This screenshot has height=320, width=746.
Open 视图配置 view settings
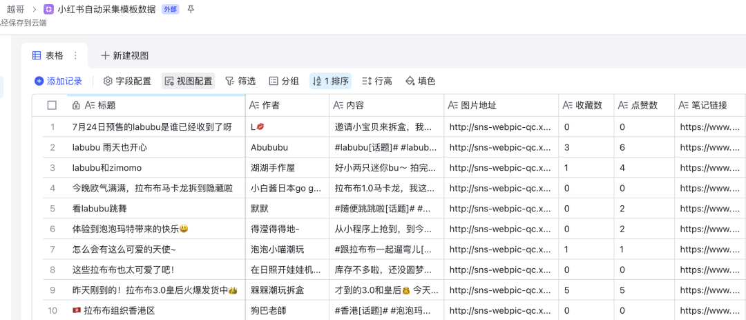pyautogui.click(x=189, y=82)
